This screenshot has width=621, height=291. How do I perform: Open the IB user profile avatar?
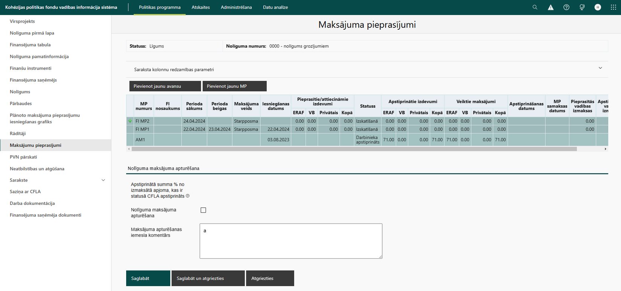pos(598,7)
